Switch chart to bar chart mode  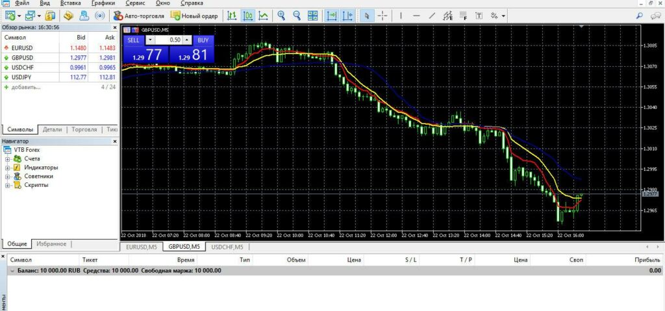click(x=232, y=15)
